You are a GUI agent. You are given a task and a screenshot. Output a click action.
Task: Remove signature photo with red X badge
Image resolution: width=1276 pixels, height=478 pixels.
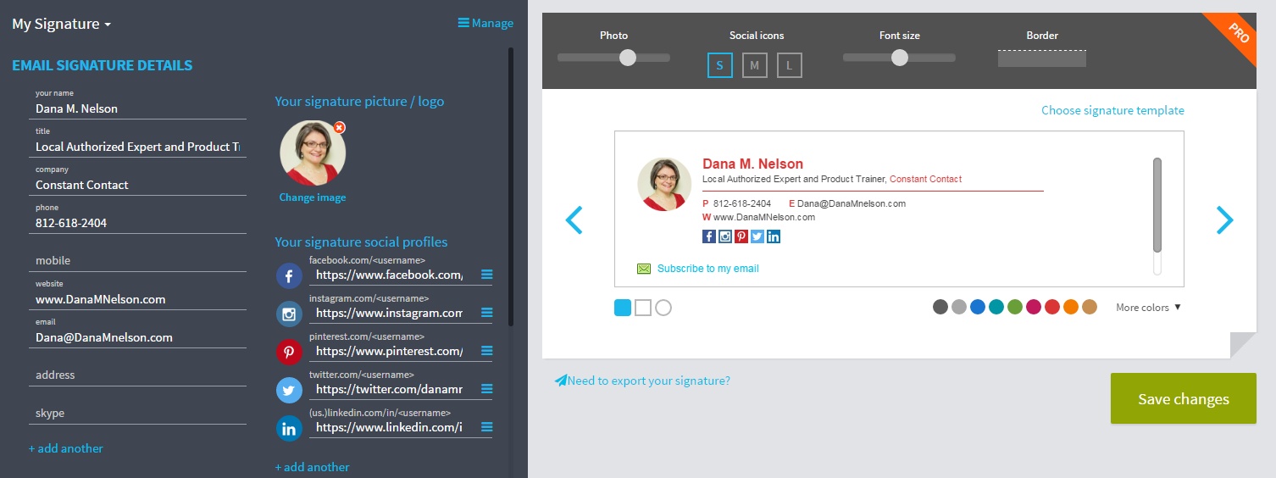tap(339, 127)
